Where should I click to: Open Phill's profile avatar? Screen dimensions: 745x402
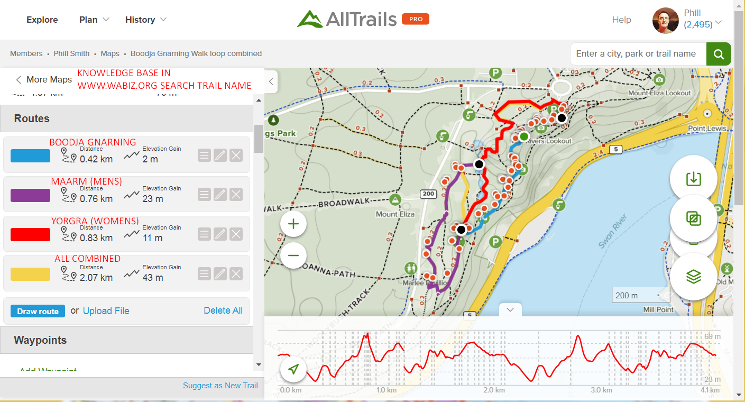click(666, 21)
